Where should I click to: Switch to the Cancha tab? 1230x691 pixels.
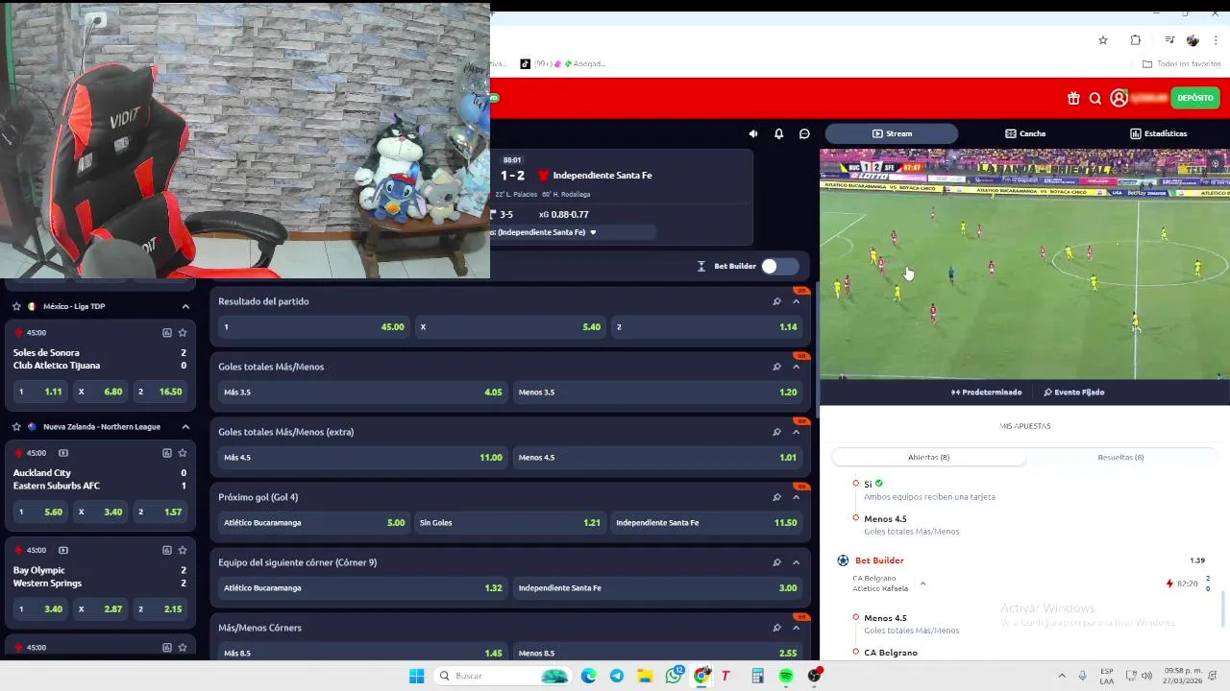point(1025,133)
